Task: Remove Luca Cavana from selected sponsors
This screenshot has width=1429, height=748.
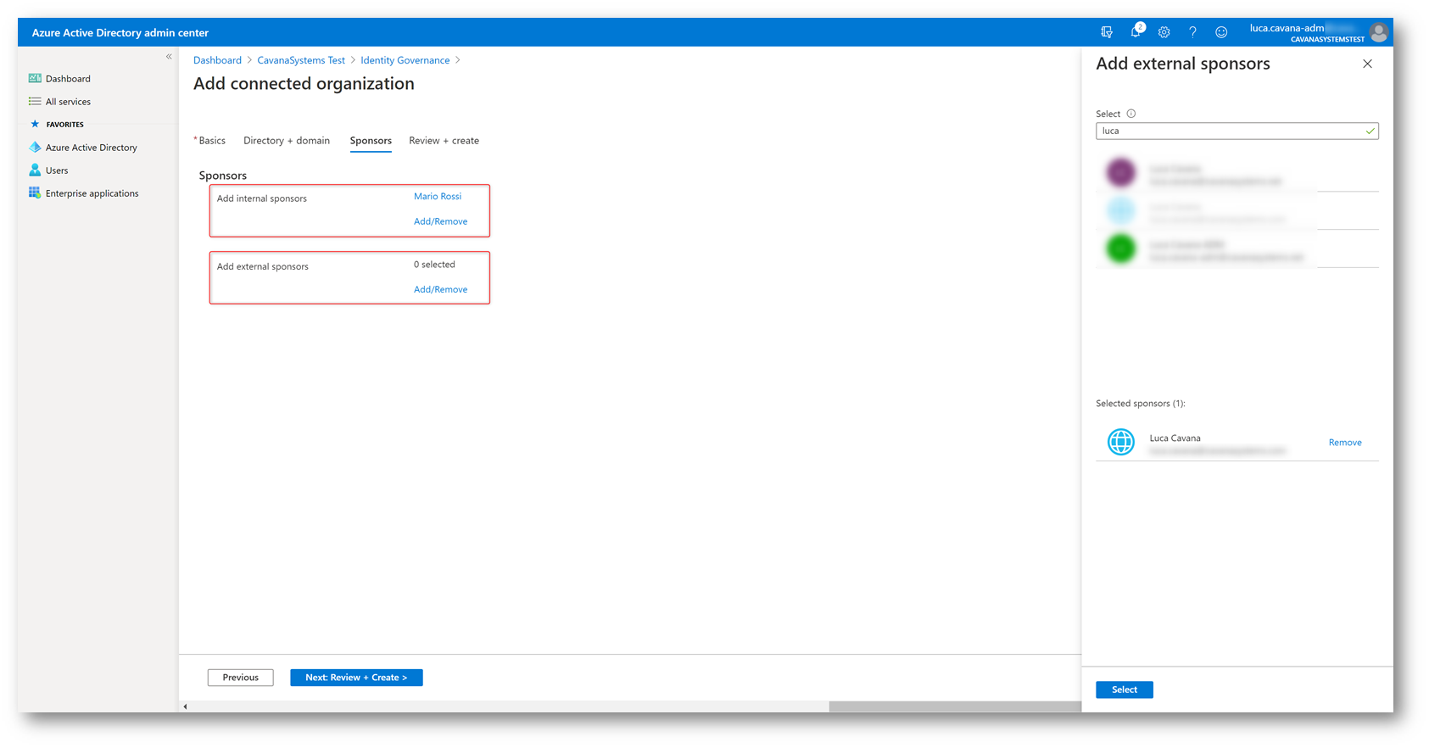Action: pyautogui.click(x=1345, y=443)
